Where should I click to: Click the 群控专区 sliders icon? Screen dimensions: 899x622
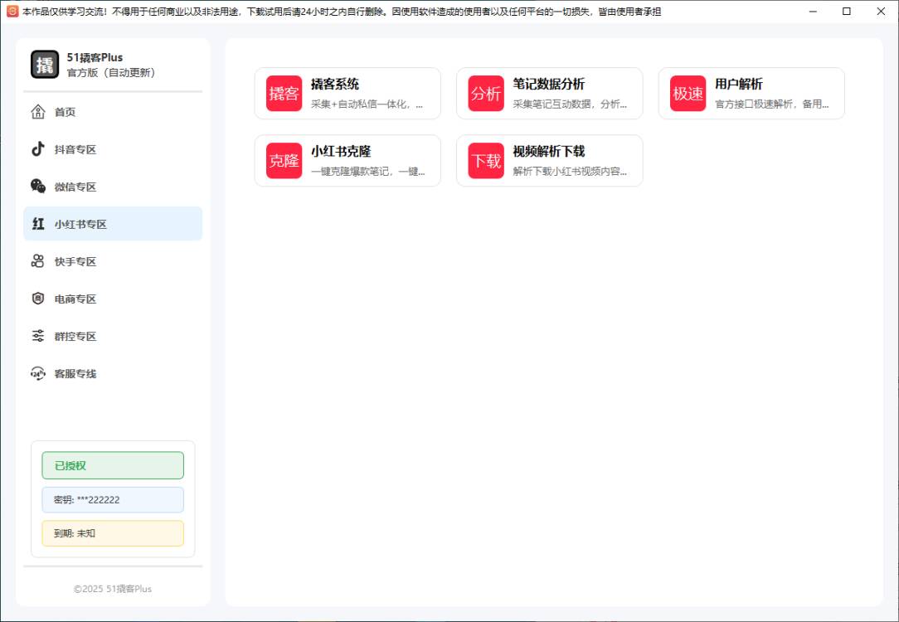click(37, 335)
